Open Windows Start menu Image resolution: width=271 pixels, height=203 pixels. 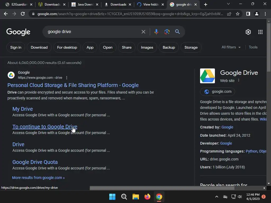pyautogui.click(x=112, y=197)
